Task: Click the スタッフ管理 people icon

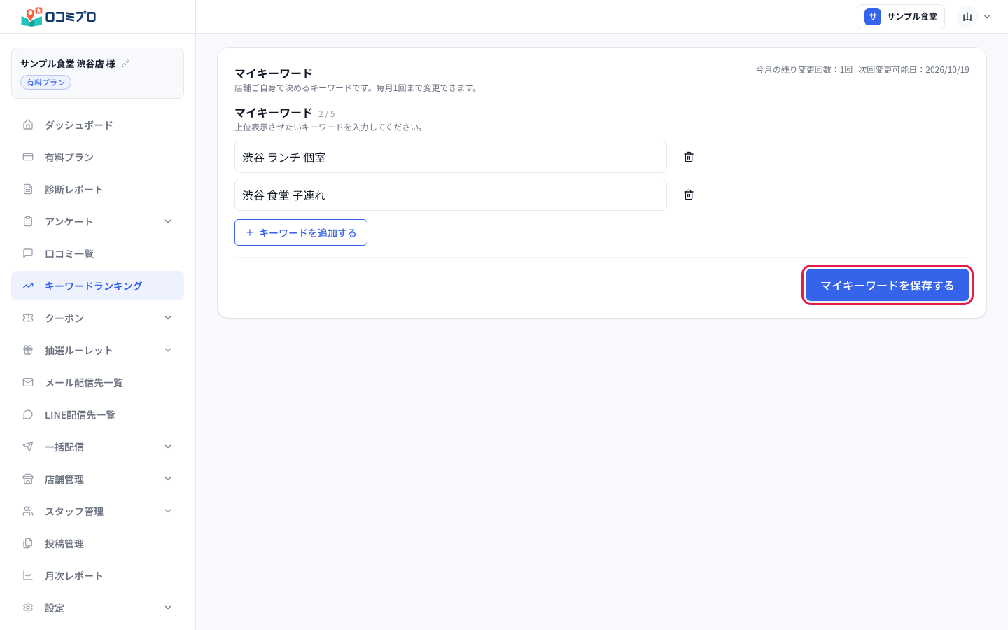Action: tap(28, 511)
